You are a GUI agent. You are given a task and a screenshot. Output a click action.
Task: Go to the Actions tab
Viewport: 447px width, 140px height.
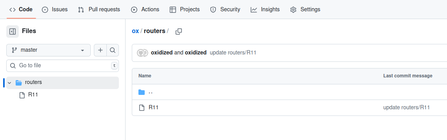(145, 10)
